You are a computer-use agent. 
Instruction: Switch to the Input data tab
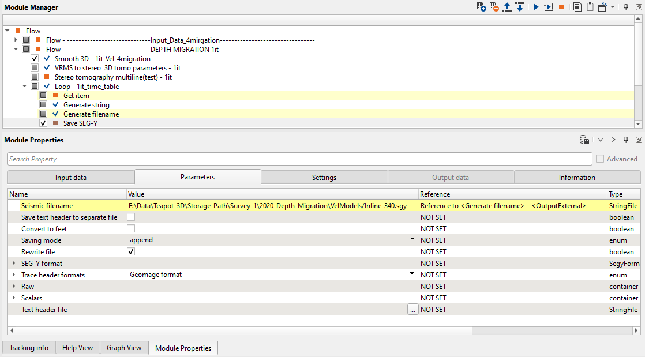tap(71, 178)
